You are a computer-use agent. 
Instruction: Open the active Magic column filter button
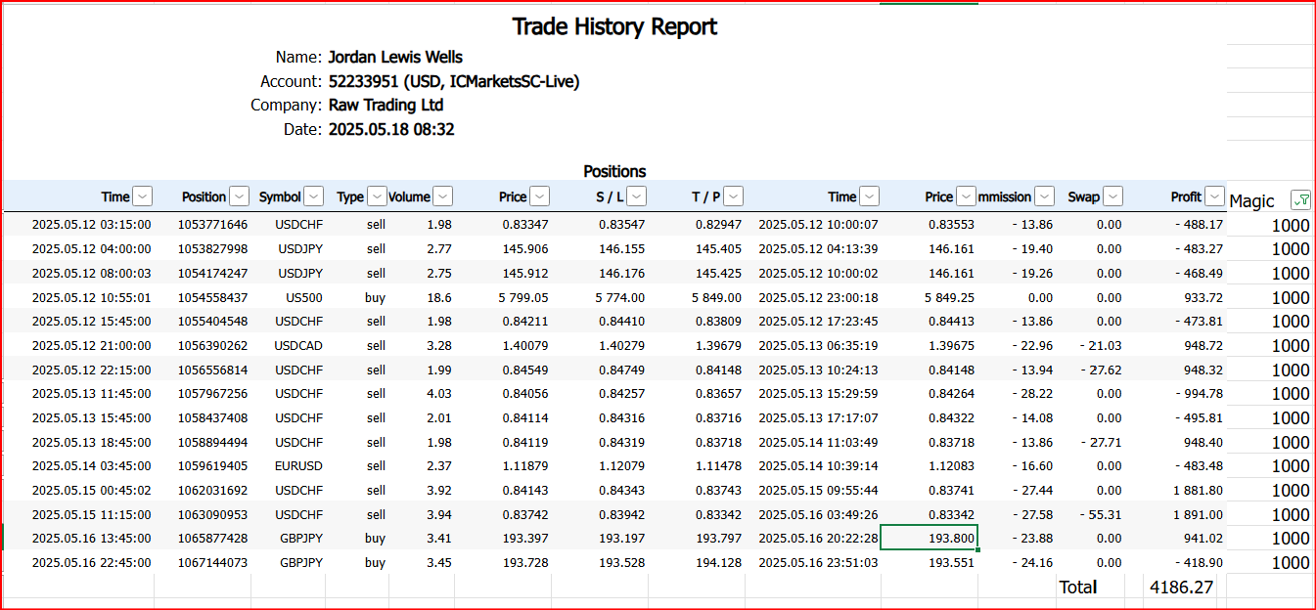click(x=1300, y=200)
